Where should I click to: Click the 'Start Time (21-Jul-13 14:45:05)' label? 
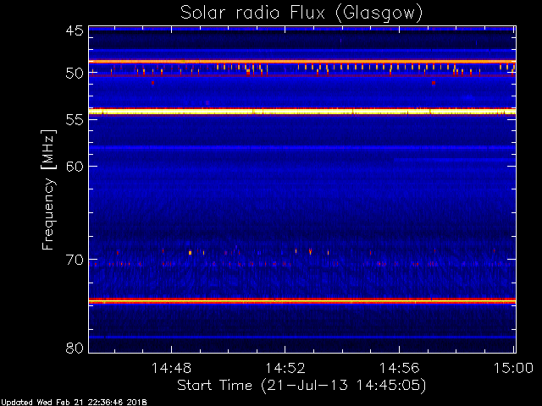pyautogui.click(x=301, y=386)
